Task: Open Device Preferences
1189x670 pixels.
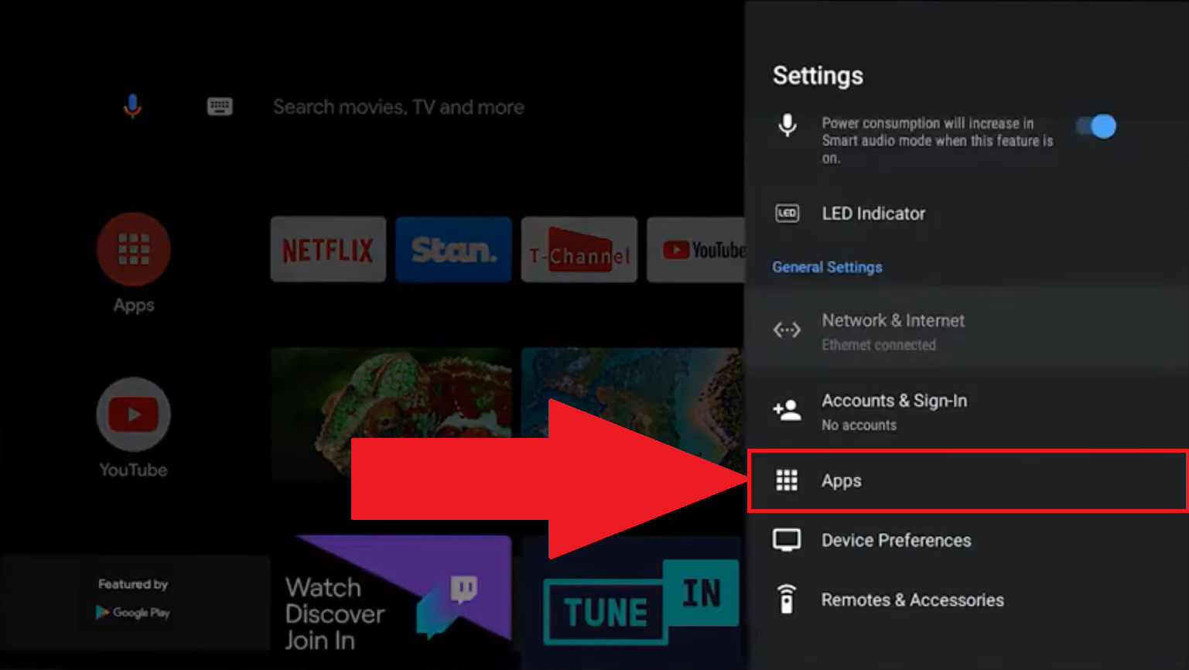Action: pos(896,540)
